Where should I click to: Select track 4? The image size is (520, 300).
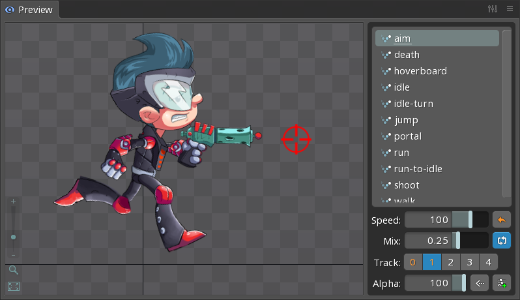(488, 262)
